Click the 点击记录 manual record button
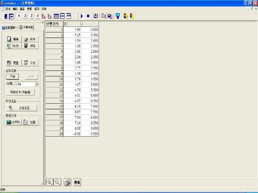 click(x=21, y=108)
